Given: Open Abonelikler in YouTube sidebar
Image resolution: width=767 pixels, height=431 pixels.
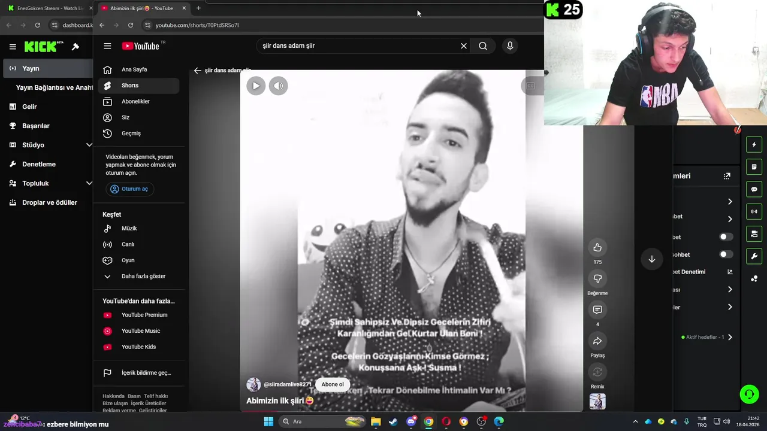Looking at the screenshot, I should pyautogui.click(x=139, y=101).
